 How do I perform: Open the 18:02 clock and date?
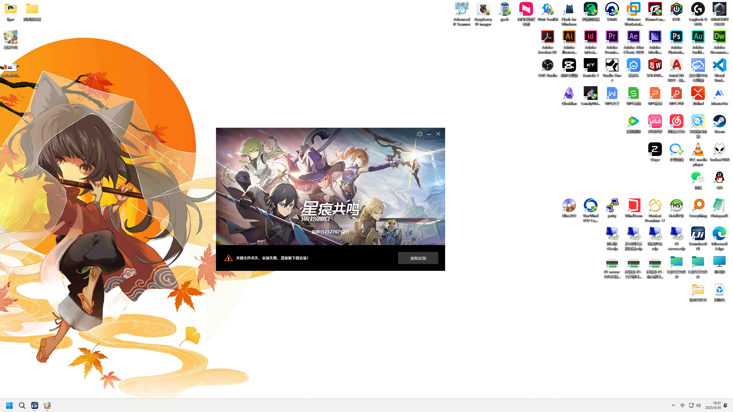(713, 405)
